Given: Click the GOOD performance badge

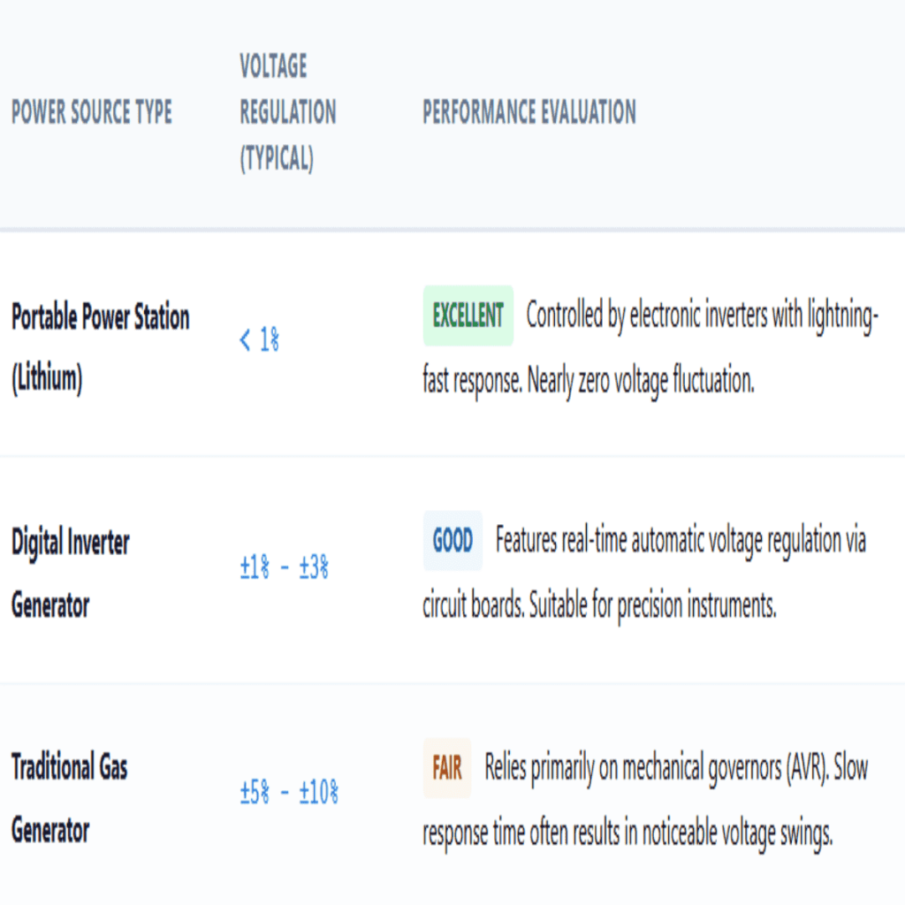Looking at the screenshot, I should 452,541.
